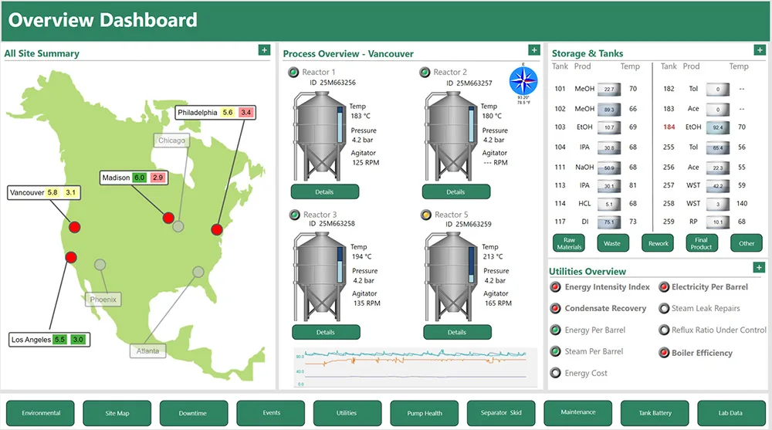Click the Tank 101 MeOH level gauge
This screenshot has height=430, width=772.
[x=609, y=90]
